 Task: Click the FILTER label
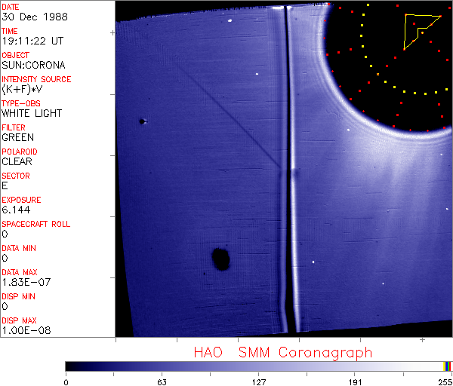(14, 127)
